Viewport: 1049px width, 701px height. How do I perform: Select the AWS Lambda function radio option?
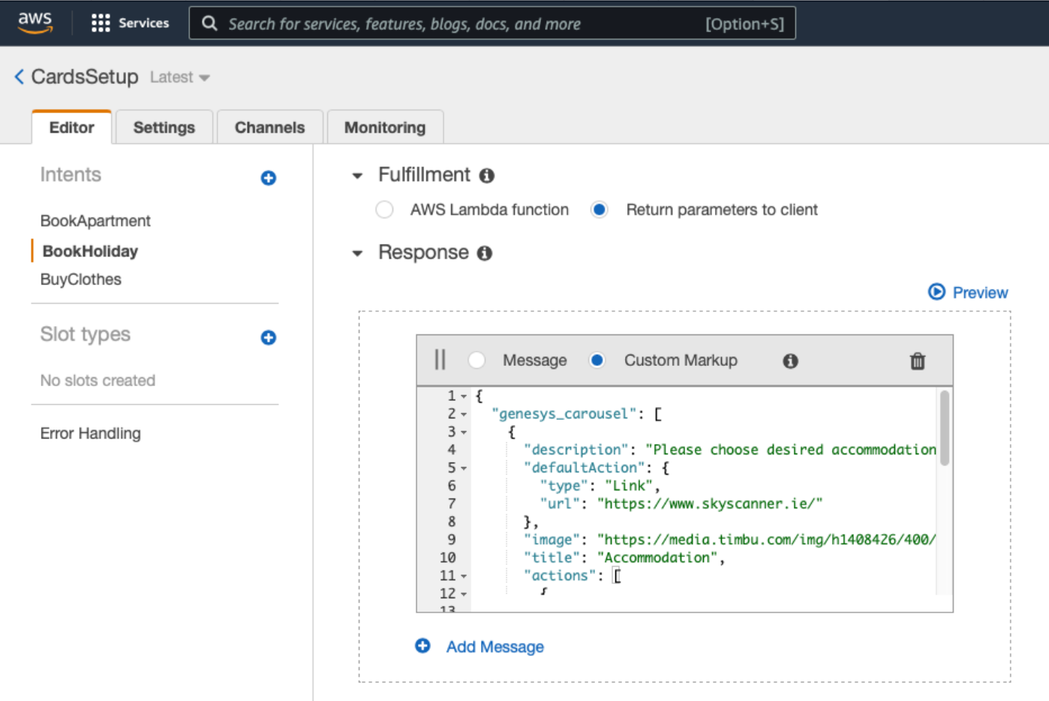click(385, 210)
